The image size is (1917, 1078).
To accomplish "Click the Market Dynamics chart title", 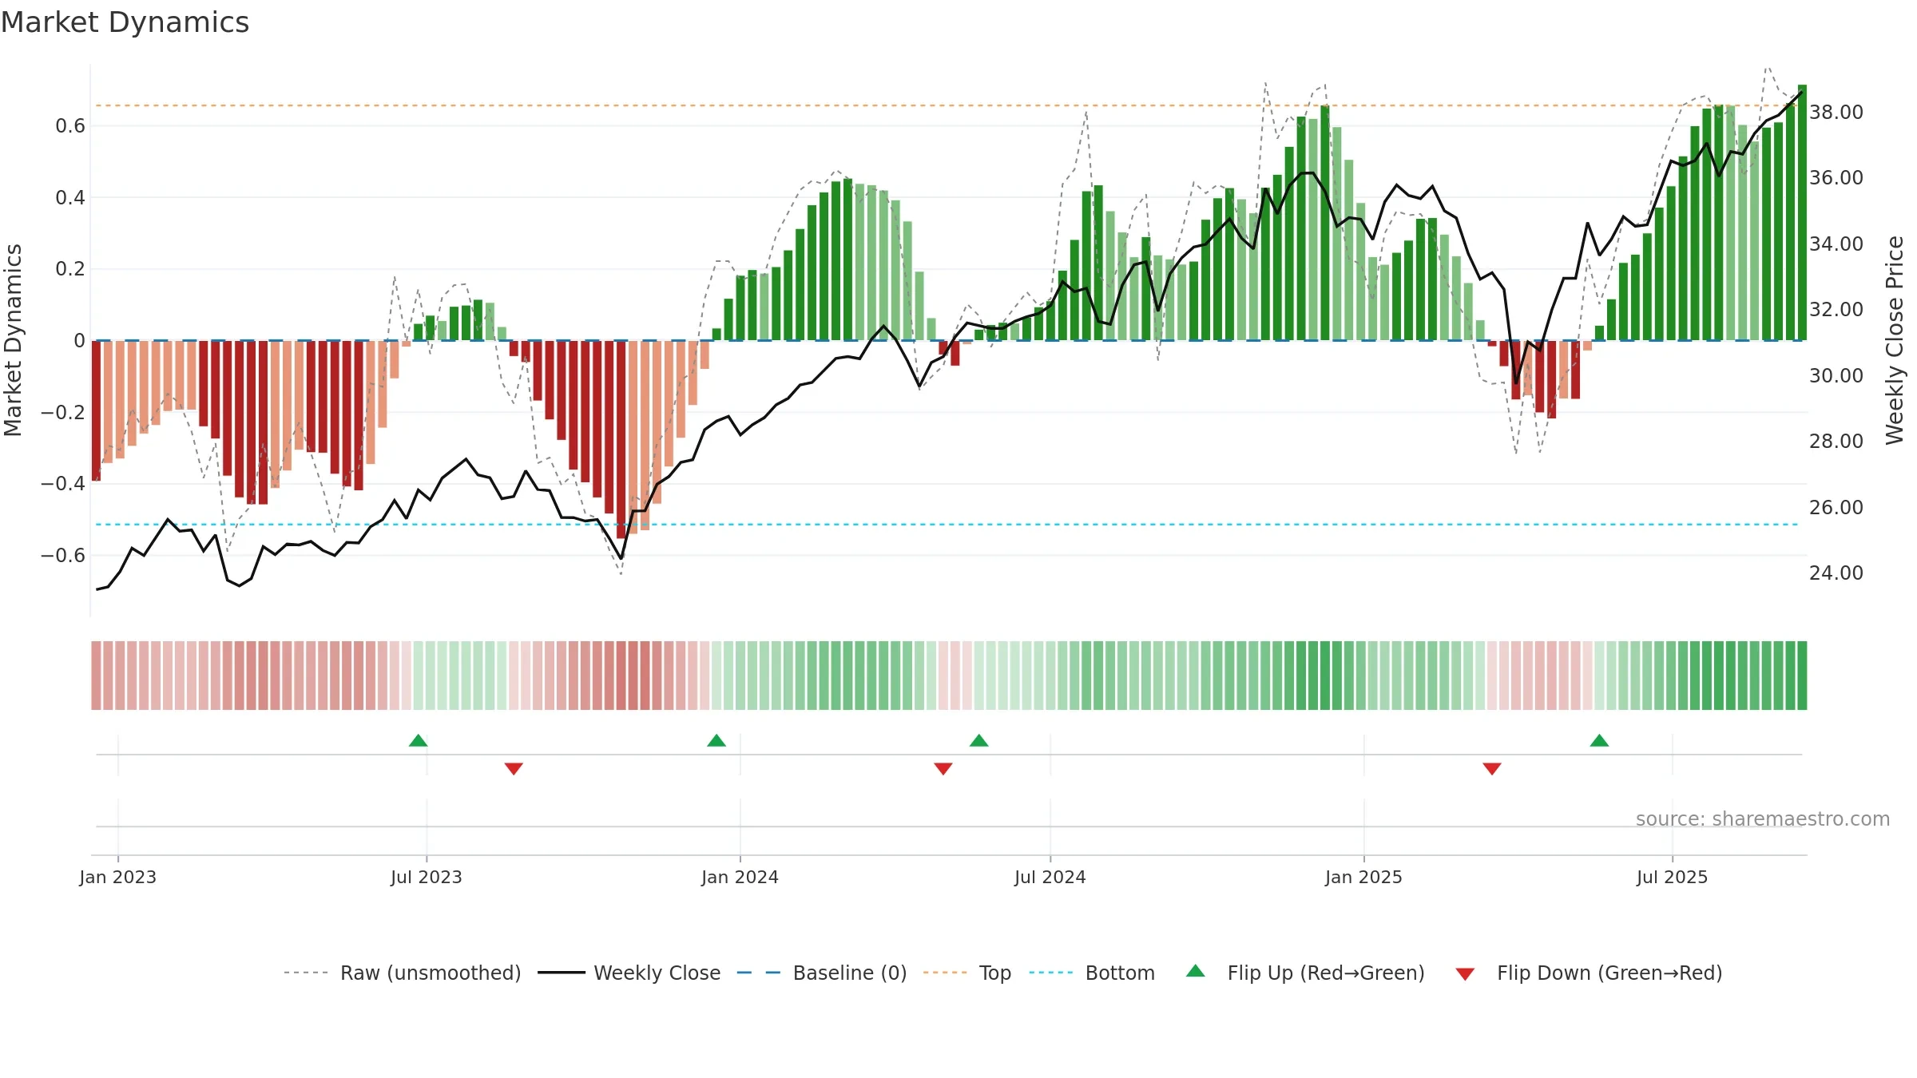I will (125, 22).
